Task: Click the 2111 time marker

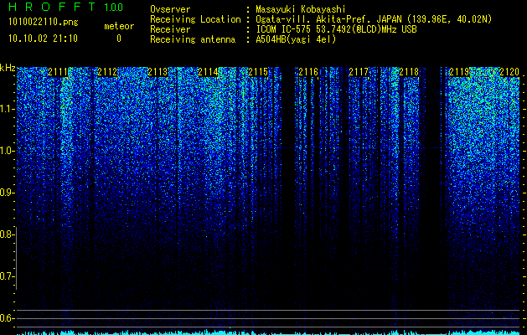Action: click(x=58, y=72)
